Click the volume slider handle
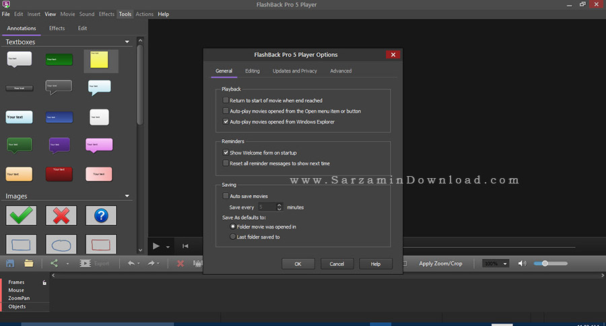 click(545, 263)
